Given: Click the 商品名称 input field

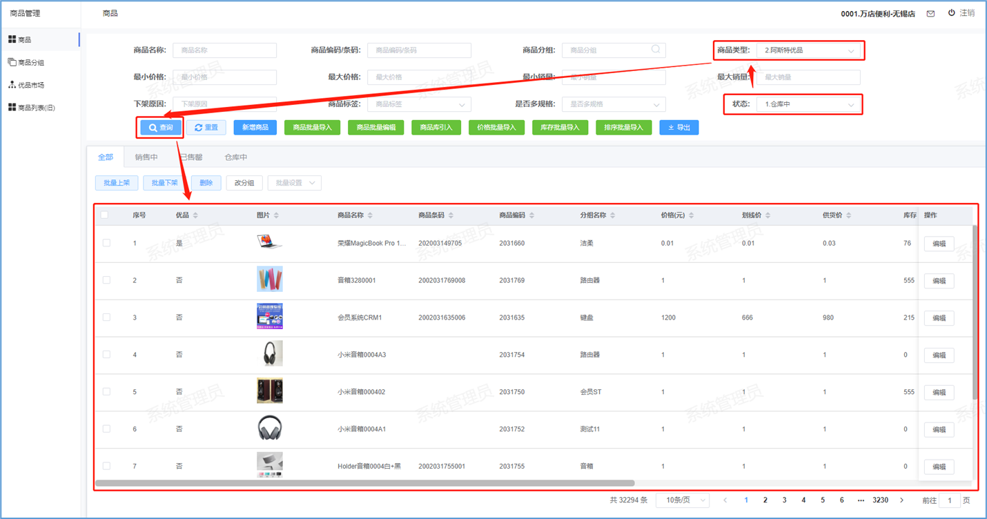Looking at the screenshot, I should pos(224,50).
